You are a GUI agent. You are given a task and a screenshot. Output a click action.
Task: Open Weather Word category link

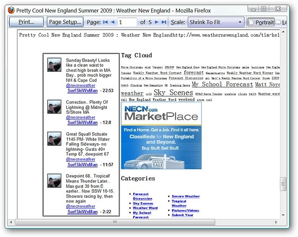(x=145, y=208)
